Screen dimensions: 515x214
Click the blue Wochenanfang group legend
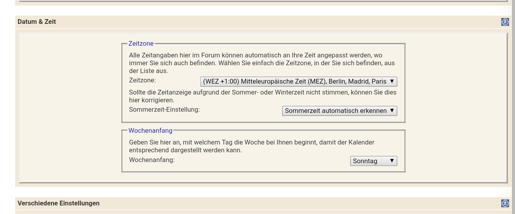(150, 130)
